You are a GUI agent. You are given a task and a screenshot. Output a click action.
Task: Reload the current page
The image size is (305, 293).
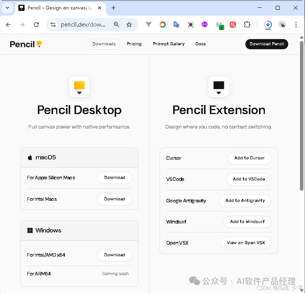(x=36, y=25)
